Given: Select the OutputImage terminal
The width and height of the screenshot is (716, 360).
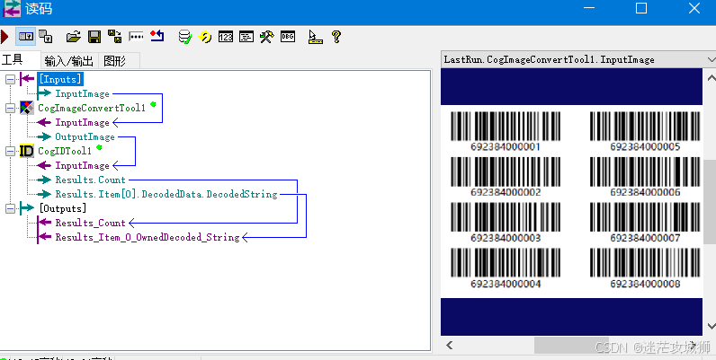Looking at the screenshot, I should (85, 136).
